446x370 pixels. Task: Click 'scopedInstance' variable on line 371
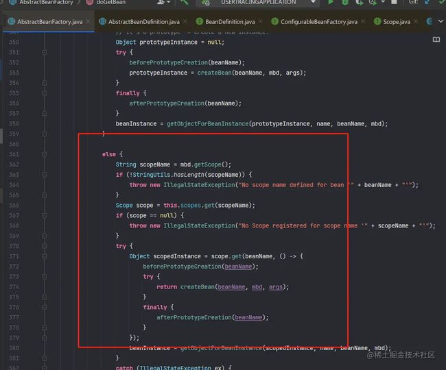[177, 256]
